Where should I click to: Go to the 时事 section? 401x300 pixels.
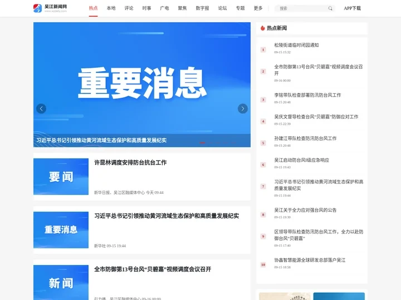click(x=146, y=8)
